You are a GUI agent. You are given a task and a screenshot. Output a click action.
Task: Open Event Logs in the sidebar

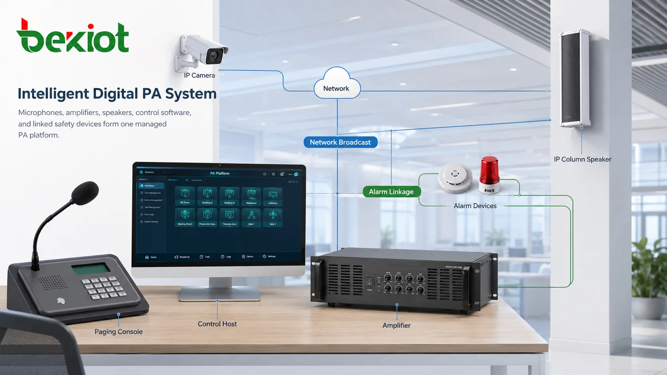pyautogui.click(x=148, y=214)
